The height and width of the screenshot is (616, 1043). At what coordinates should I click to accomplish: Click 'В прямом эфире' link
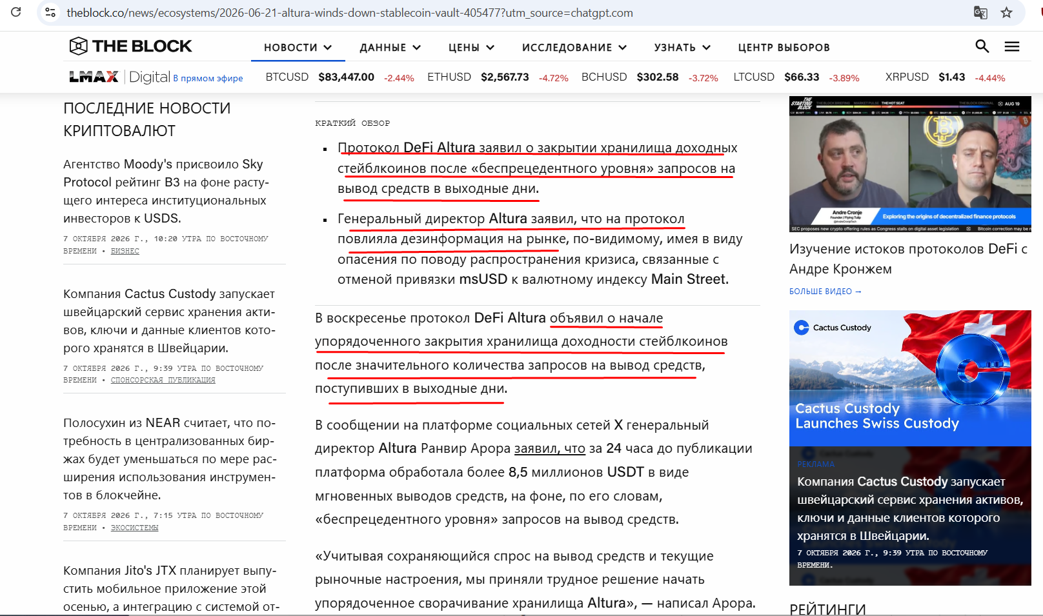(208, 78)
